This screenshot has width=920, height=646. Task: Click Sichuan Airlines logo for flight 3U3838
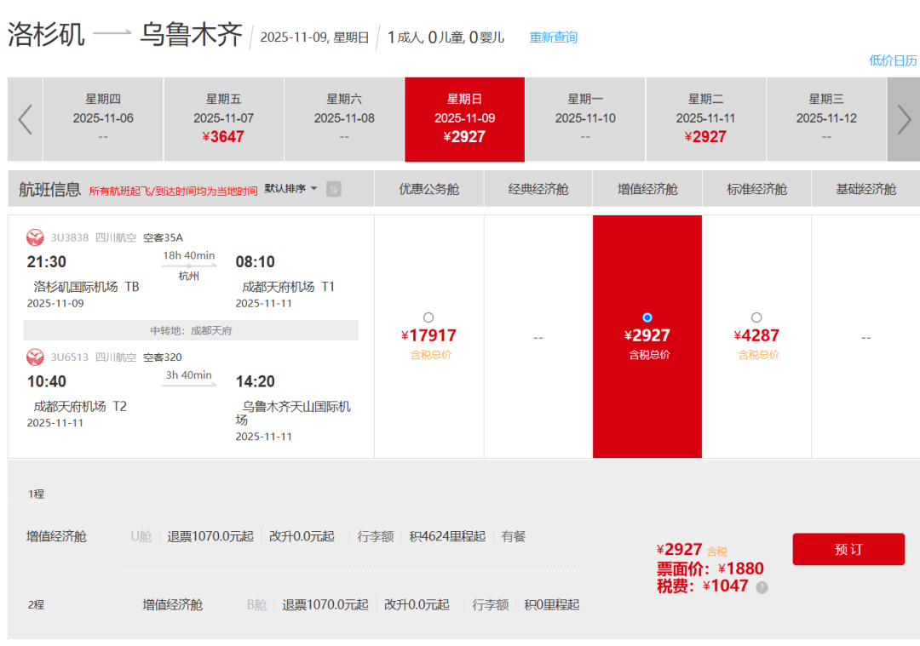[x=35, y=237]
